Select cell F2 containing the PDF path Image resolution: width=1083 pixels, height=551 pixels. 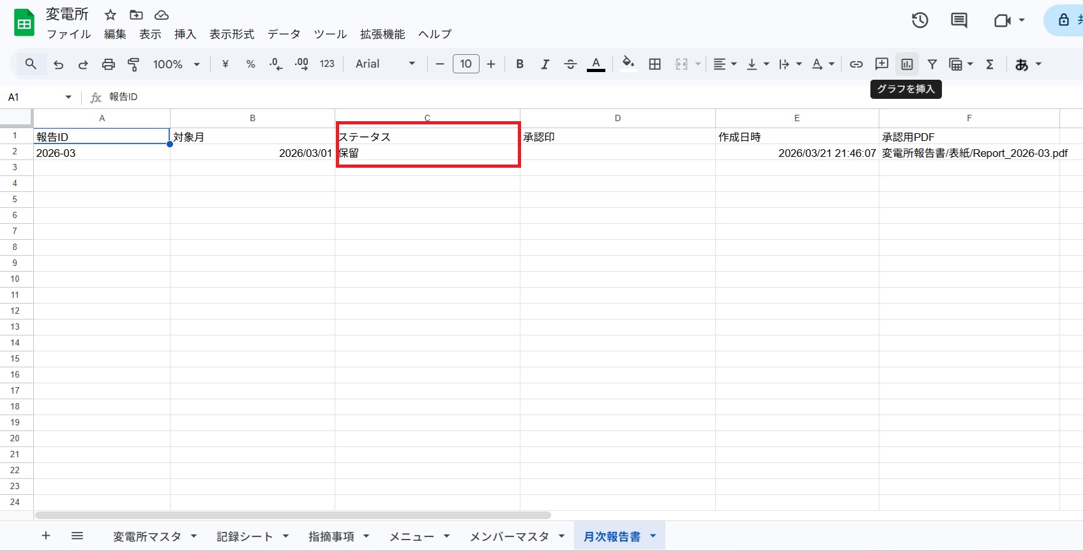968,153
